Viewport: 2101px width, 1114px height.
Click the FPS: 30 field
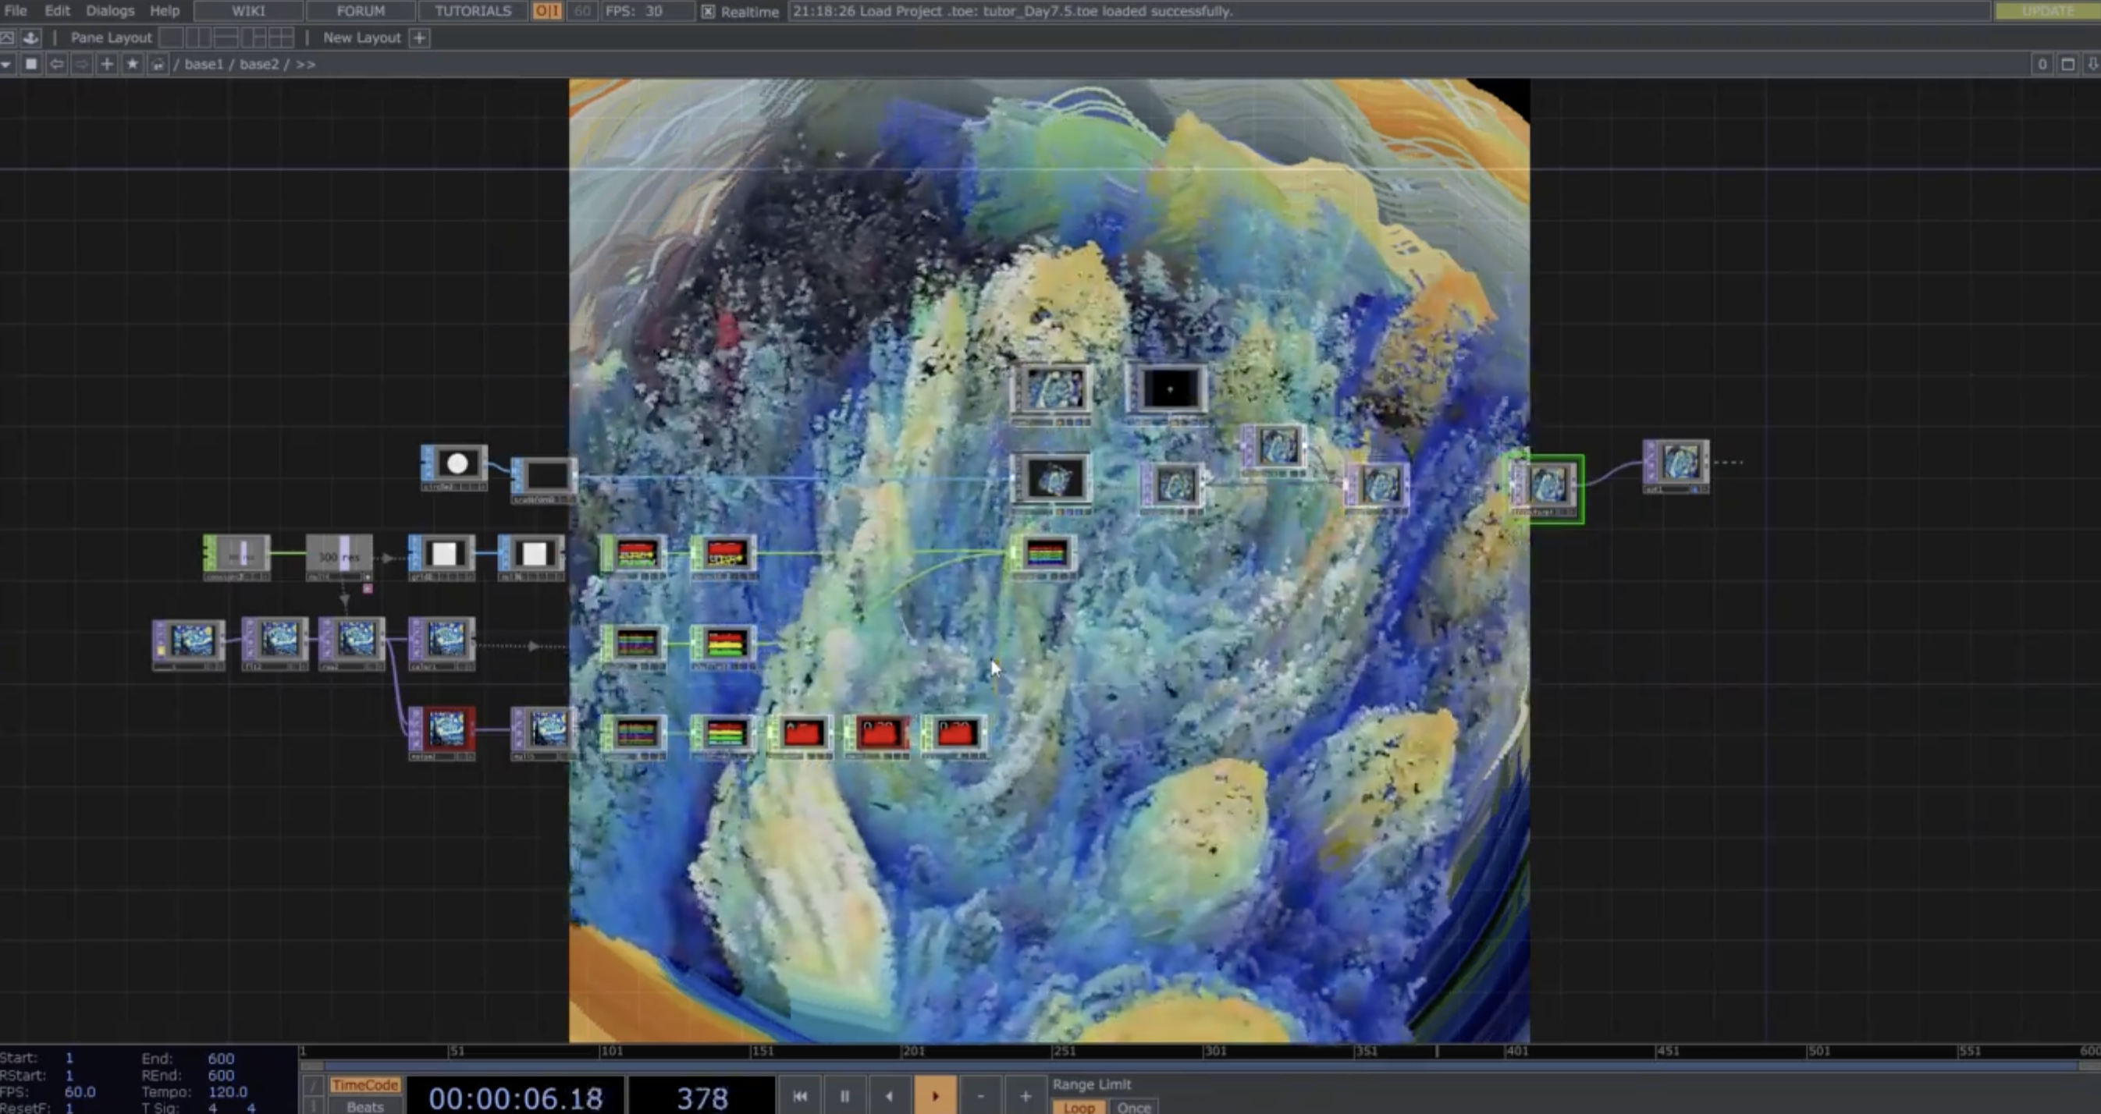pos(648,11)
